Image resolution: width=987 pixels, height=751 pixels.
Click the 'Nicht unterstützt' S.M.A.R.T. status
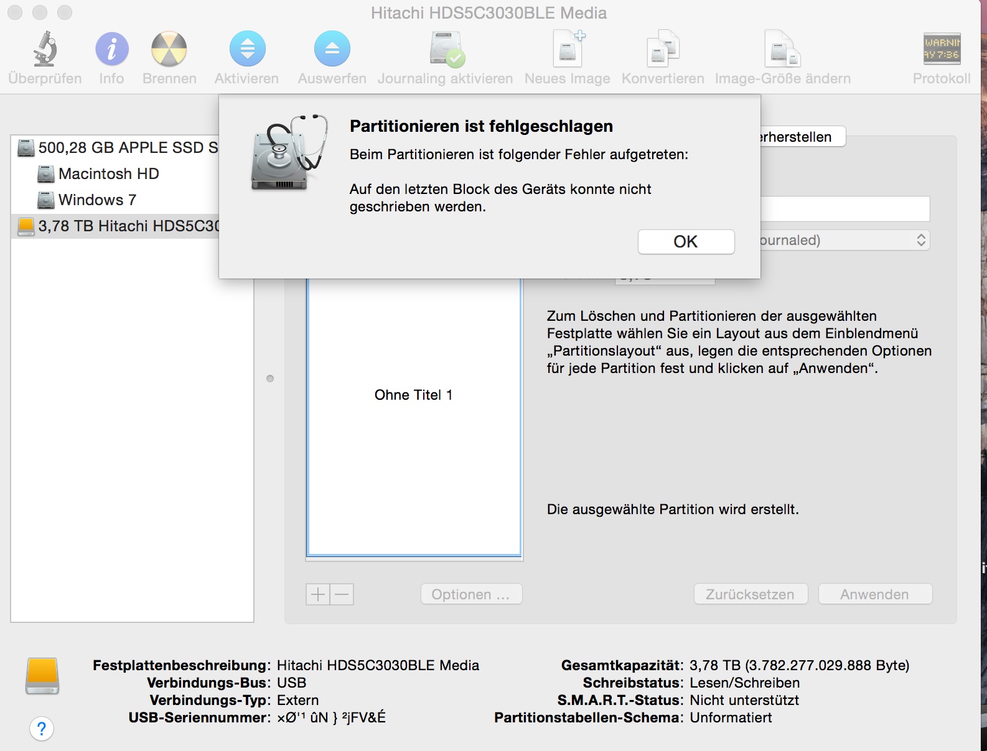coord(744,700)
